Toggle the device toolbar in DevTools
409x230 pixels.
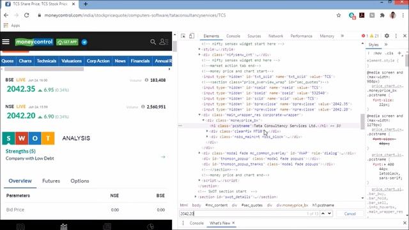pos(192,36)
